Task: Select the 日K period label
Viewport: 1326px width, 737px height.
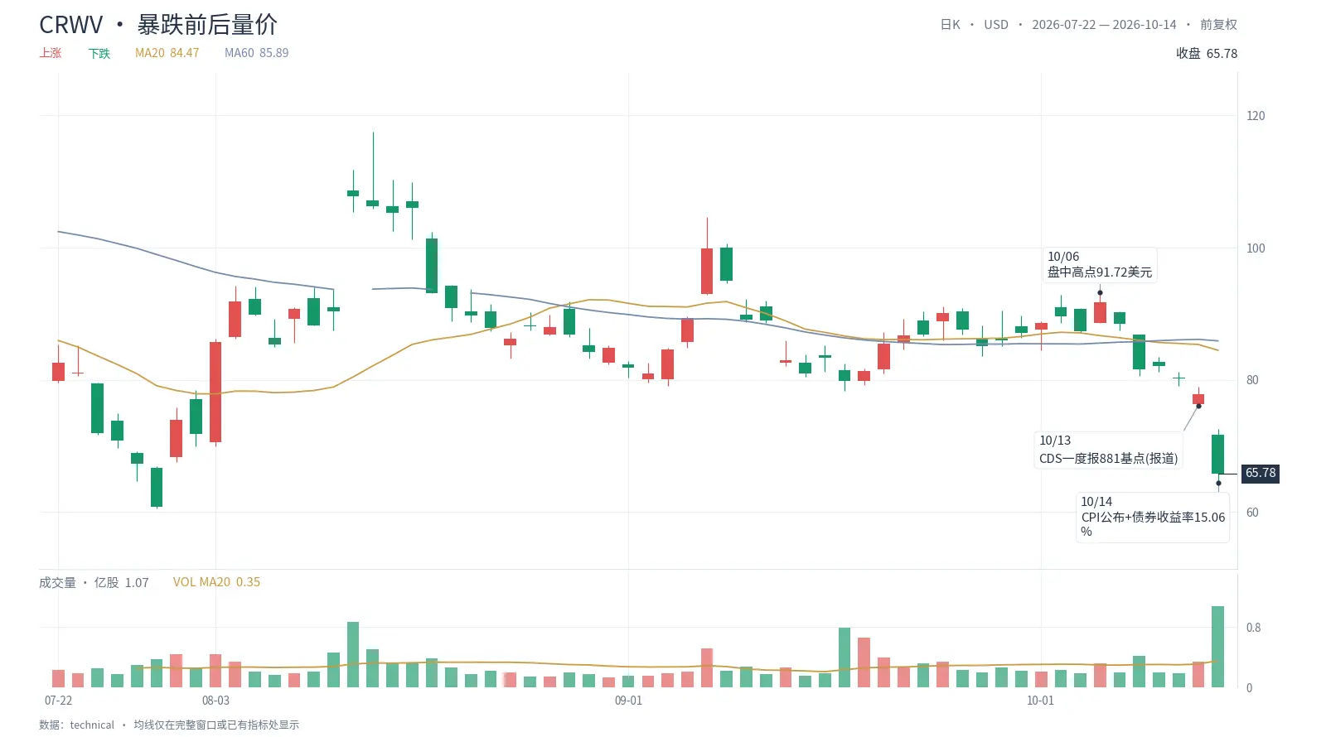Action: [950, 25]
